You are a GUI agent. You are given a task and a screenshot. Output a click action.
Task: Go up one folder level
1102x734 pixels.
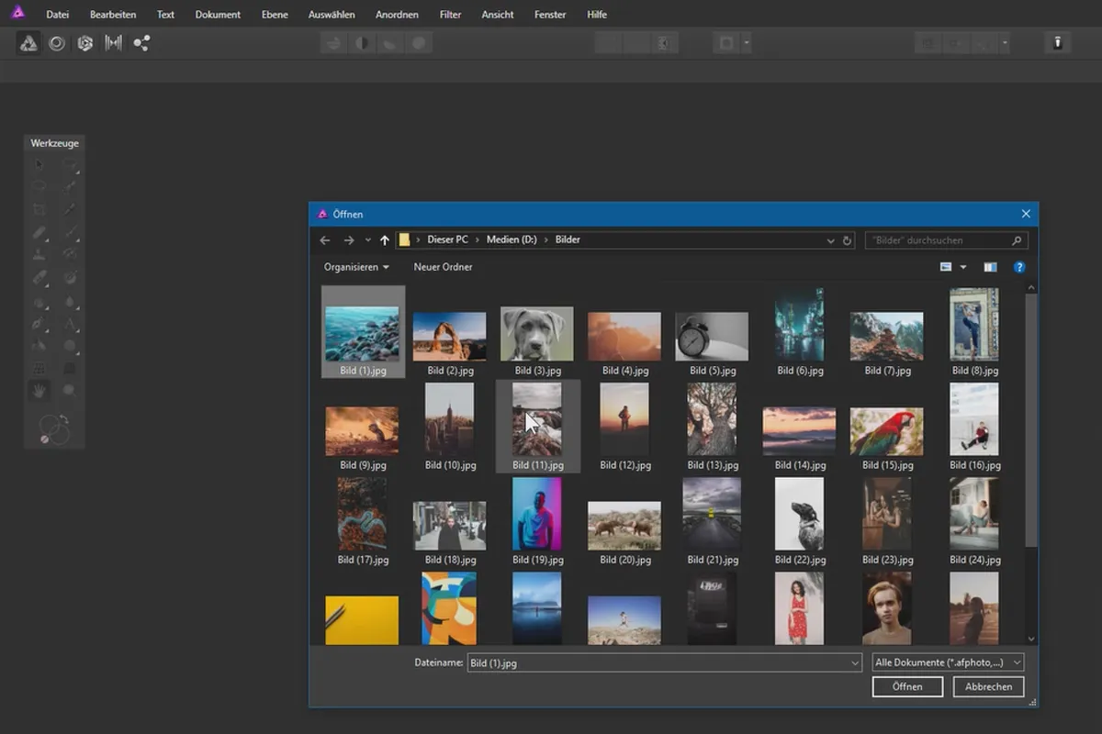click(x=385, y=240)
